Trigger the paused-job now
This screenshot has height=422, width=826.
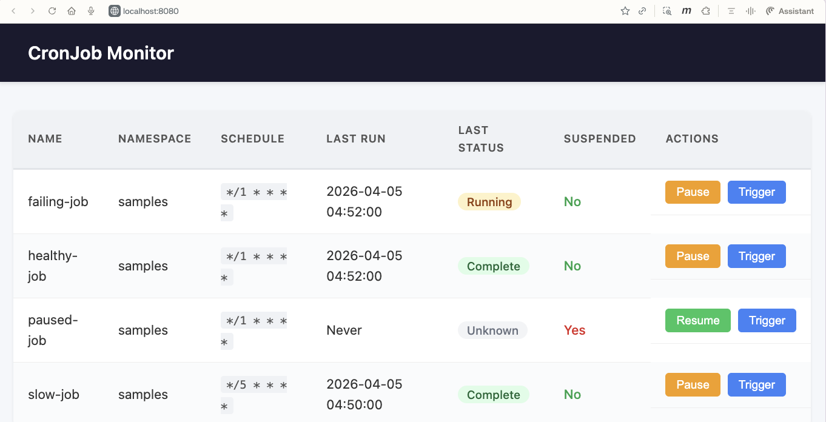(x=767, y=321)
